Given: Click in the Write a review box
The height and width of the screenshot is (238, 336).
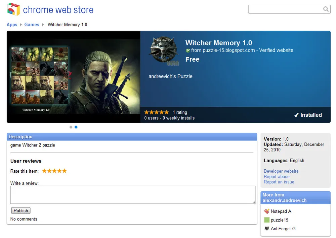Looking at the screenshot, I should click(133, 195).
